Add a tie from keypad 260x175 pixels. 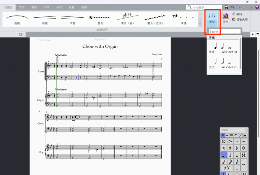click(244, 165)
